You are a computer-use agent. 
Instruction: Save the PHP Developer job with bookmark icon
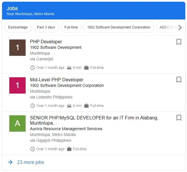[179, 42]
